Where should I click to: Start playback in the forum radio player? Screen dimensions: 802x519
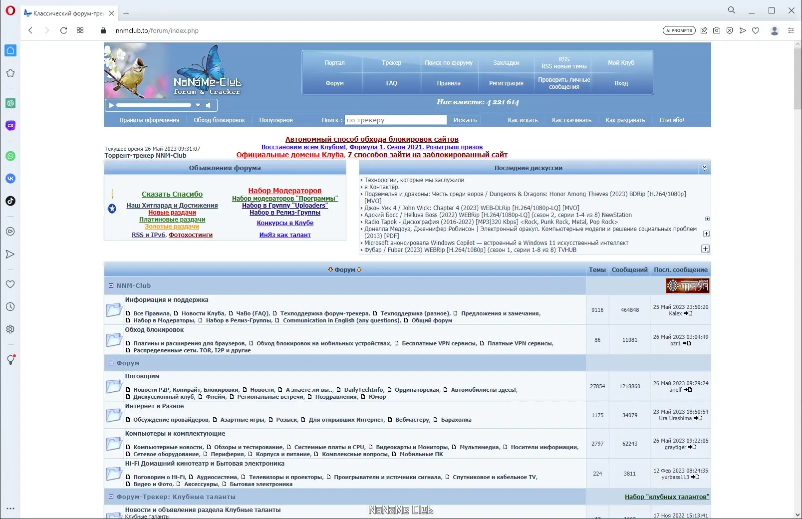(111, 105)
